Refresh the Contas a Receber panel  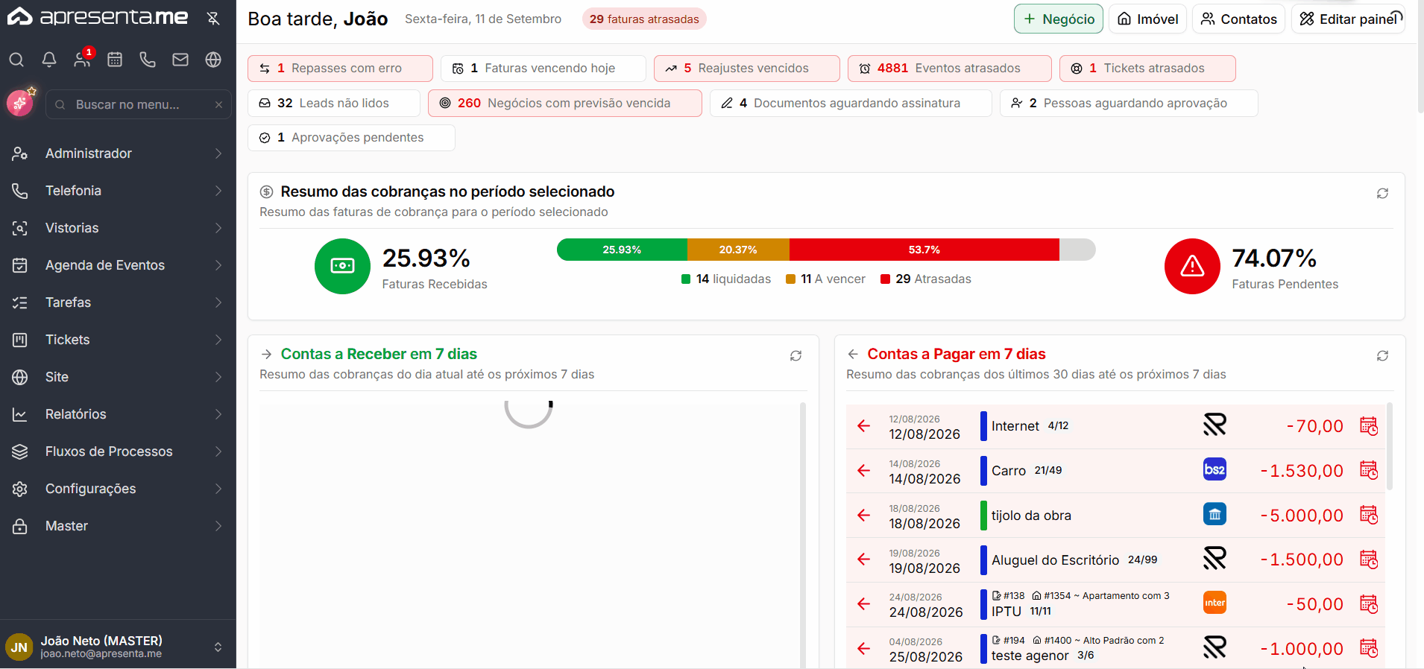point(796,356)
